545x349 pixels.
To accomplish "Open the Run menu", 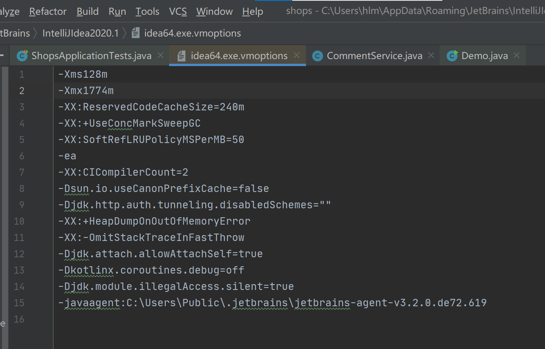I will pyautogui.click(x=117, y=12).
